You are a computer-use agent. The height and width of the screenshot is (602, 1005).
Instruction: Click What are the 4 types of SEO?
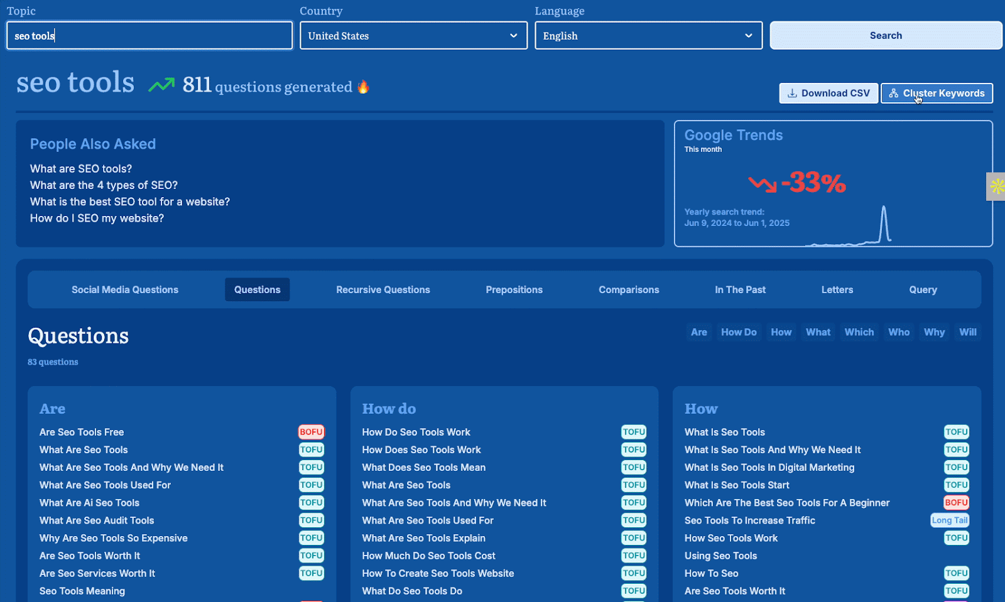pyautogui.click(x=104, y=185)
